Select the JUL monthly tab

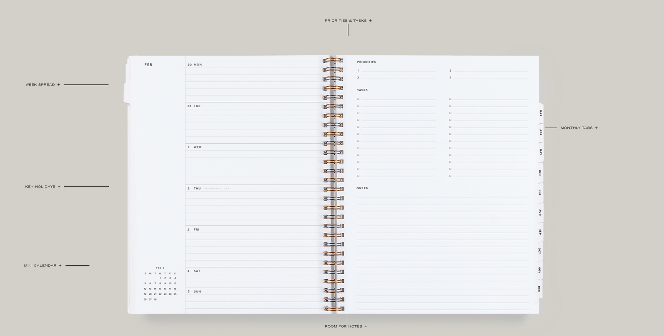click(540, 192)
